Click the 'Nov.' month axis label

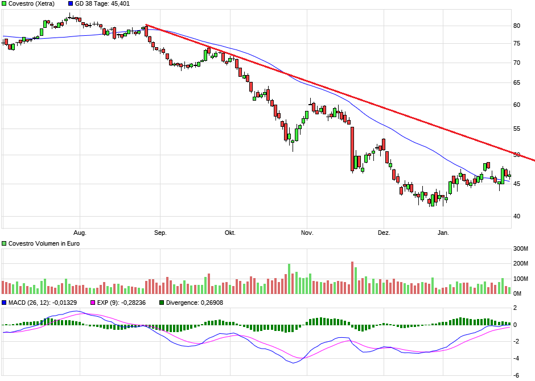307,233
